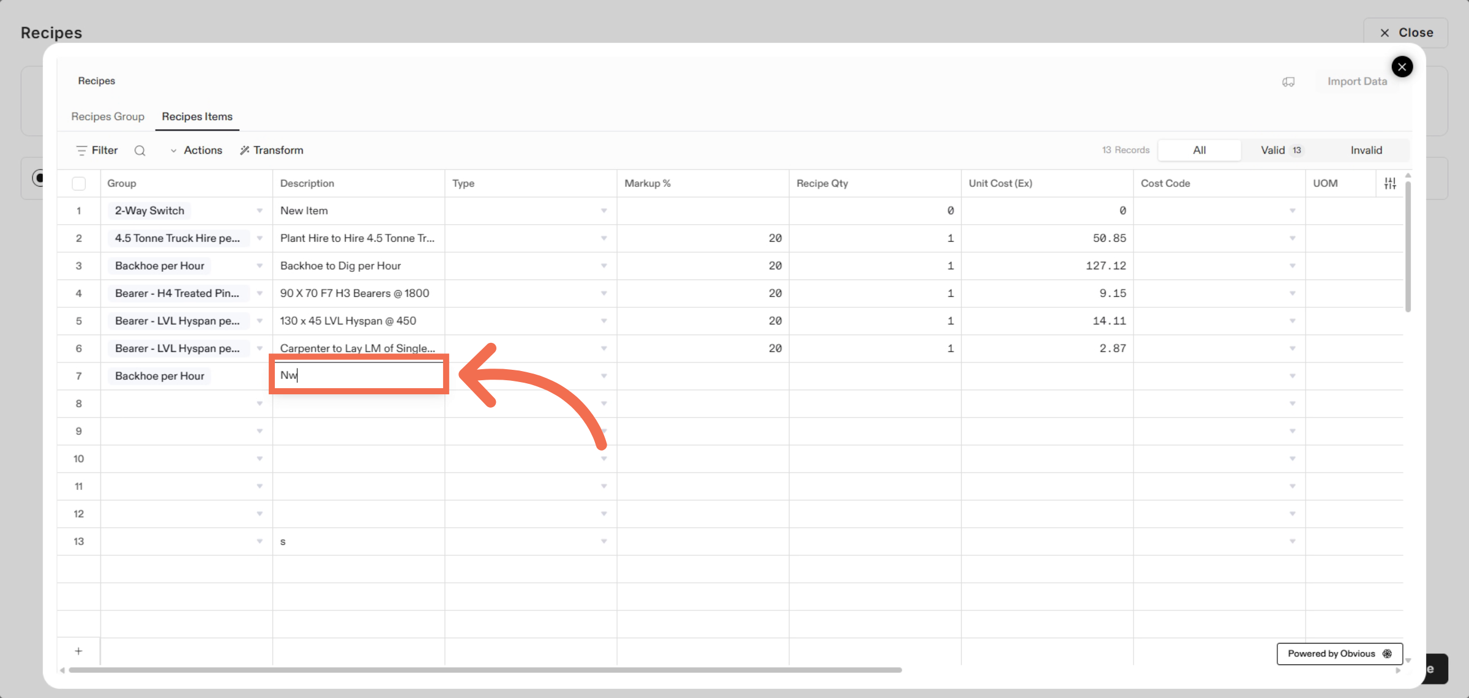Expand Cost Code dropdown in row 1

pos(1292,211)
